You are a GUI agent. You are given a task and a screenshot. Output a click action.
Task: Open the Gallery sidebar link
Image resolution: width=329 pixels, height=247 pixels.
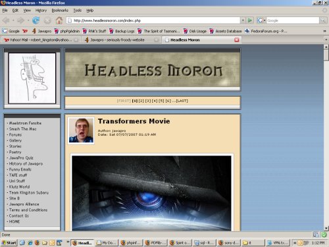15,140
